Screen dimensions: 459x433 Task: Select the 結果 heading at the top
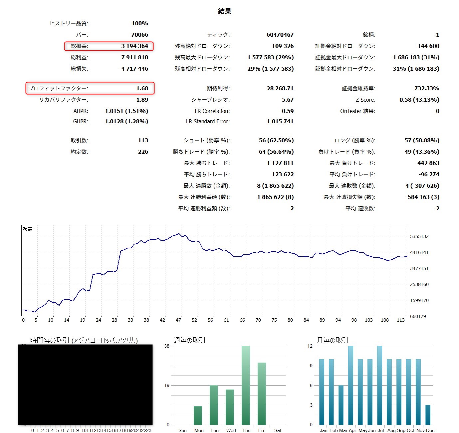(224, 11)
